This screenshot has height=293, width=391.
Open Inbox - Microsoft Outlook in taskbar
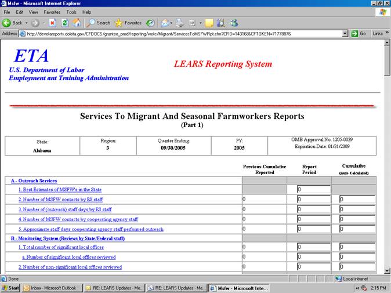pyautogui.click(x=52, y=288)
